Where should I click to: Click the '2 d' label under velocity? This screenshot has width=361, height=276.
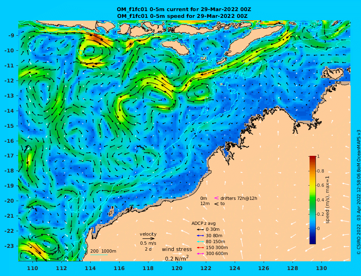pos(148,249)
